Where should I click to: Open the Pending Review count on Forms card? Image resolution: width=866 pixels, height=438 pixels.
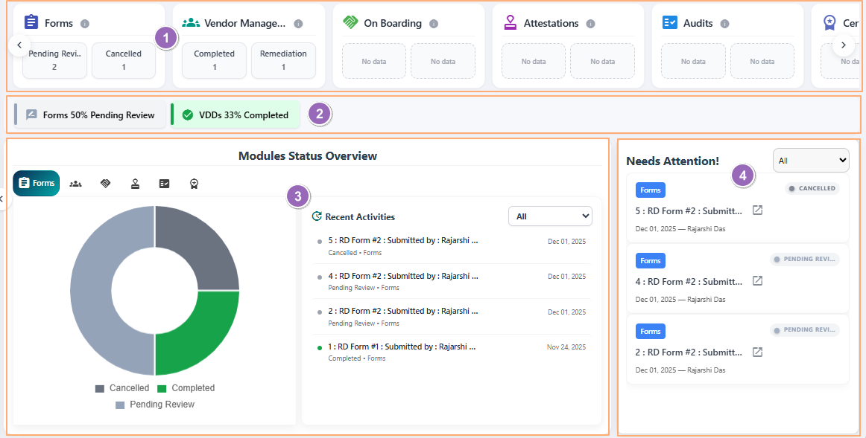(54, 60)
